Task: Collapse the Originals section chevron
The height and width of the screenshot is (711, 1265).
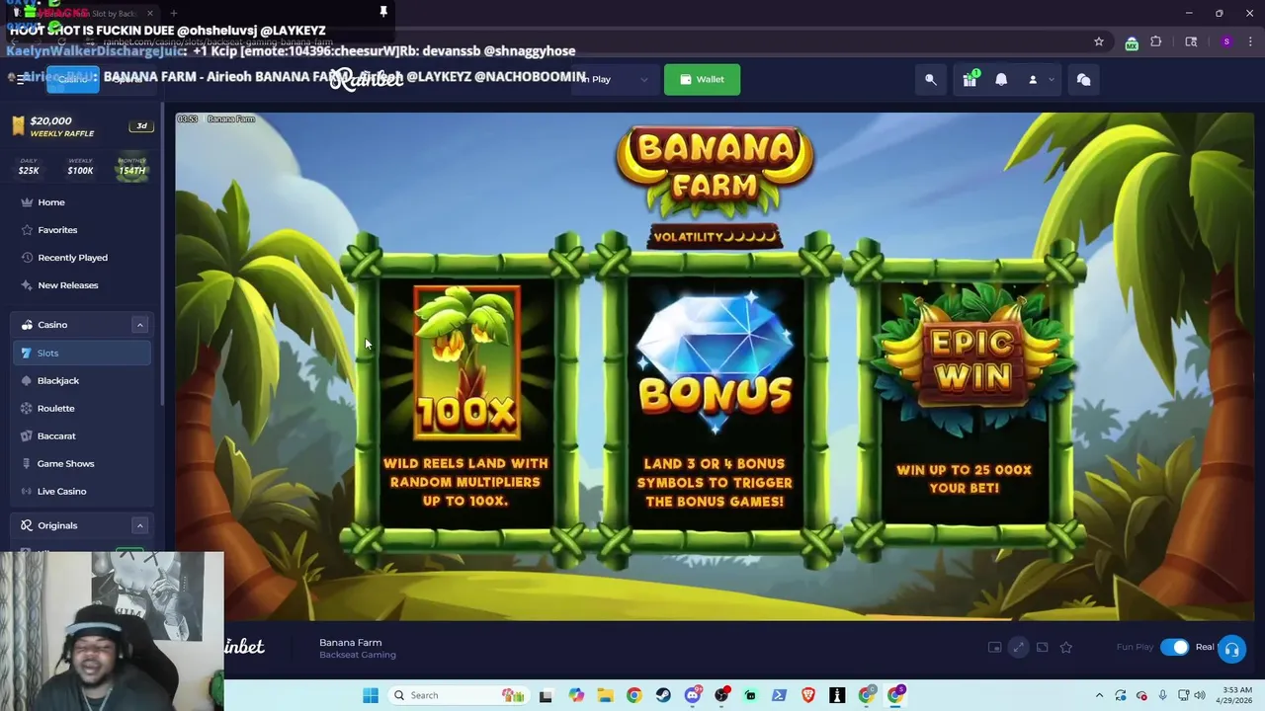Action: click(x=139, y=525)
